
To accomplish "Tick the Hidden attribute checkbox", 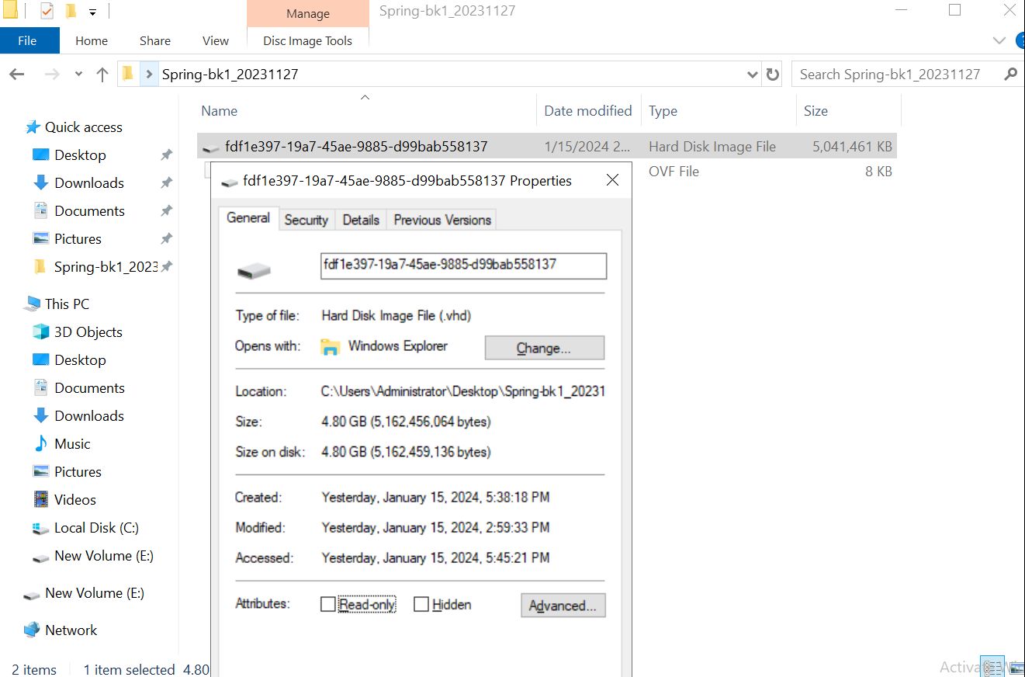I will coord(421,604).
